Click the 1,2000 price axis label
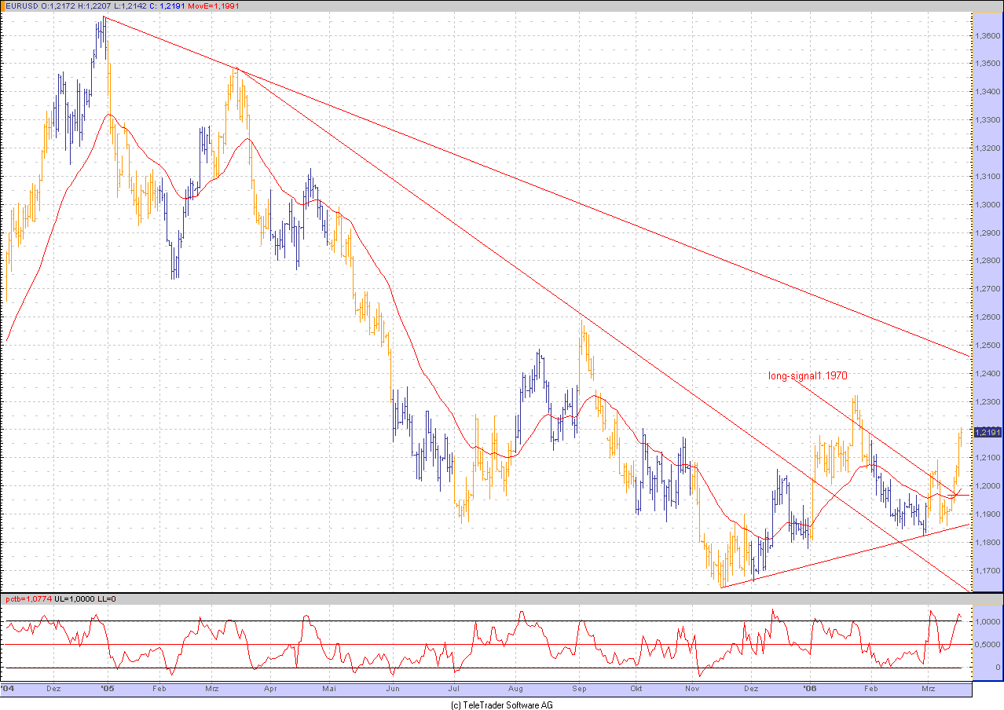 click(988, 486)
